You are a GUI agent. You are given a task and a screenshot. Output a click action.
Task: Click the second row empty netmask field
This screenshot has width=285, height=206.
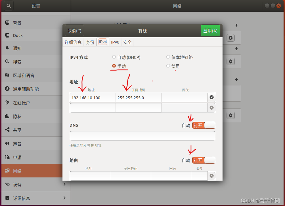pos(138,108)
